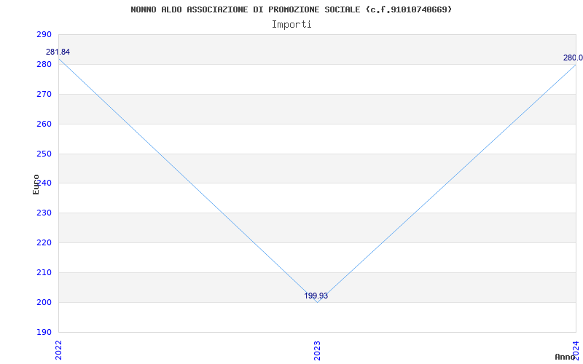
Task: Click the Euro axis title
Action: click(x=36, y=184)
